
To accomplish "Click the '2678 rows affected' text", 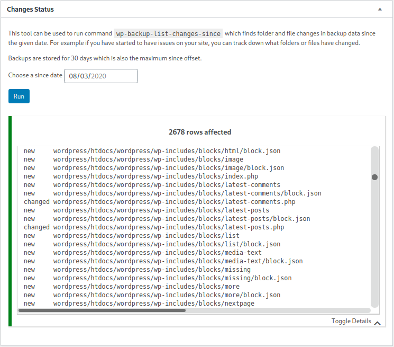I will point(200,132).
